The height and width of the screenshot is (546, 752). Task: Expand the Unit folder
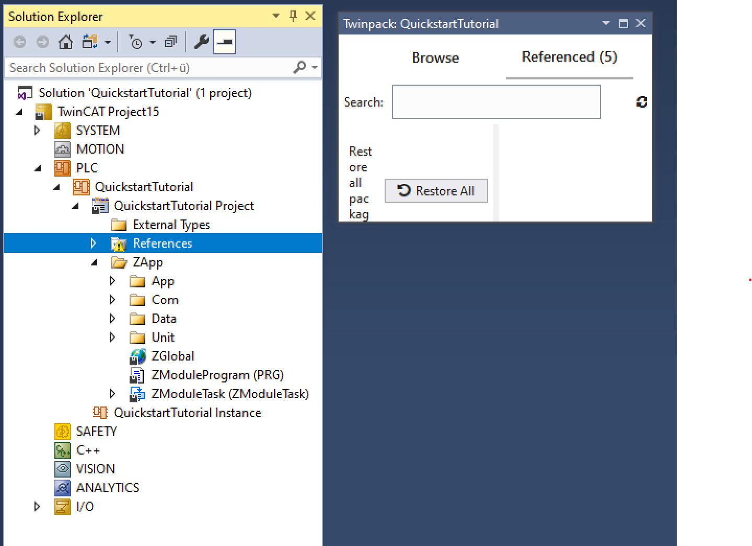pos(112,337)
